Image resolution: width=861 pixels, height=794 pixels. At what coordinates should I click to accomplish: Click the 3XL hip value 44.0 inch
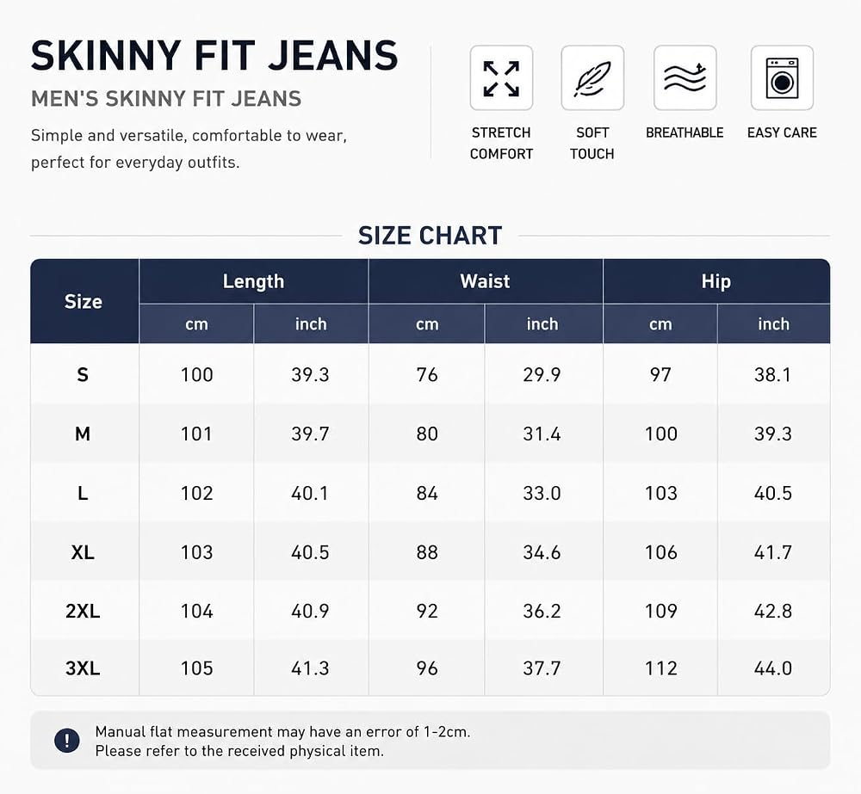point(773,668)
